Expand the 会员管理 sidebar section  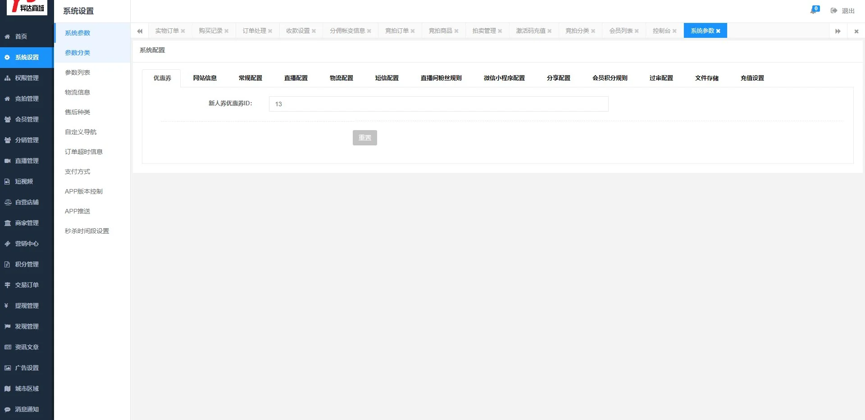[x=27, y=119]
